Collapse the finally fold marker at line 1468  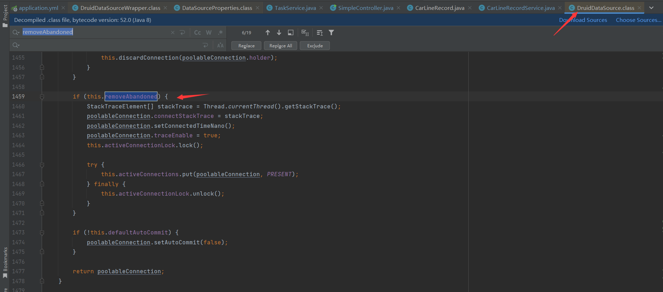coord(42,184)
